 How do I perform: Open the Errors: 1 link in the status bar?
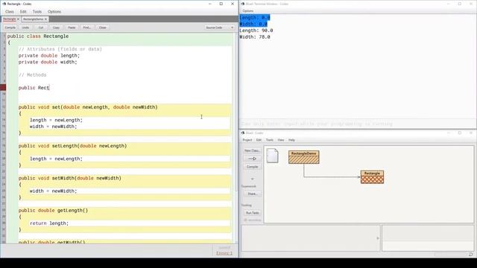[x=224, y=253]
